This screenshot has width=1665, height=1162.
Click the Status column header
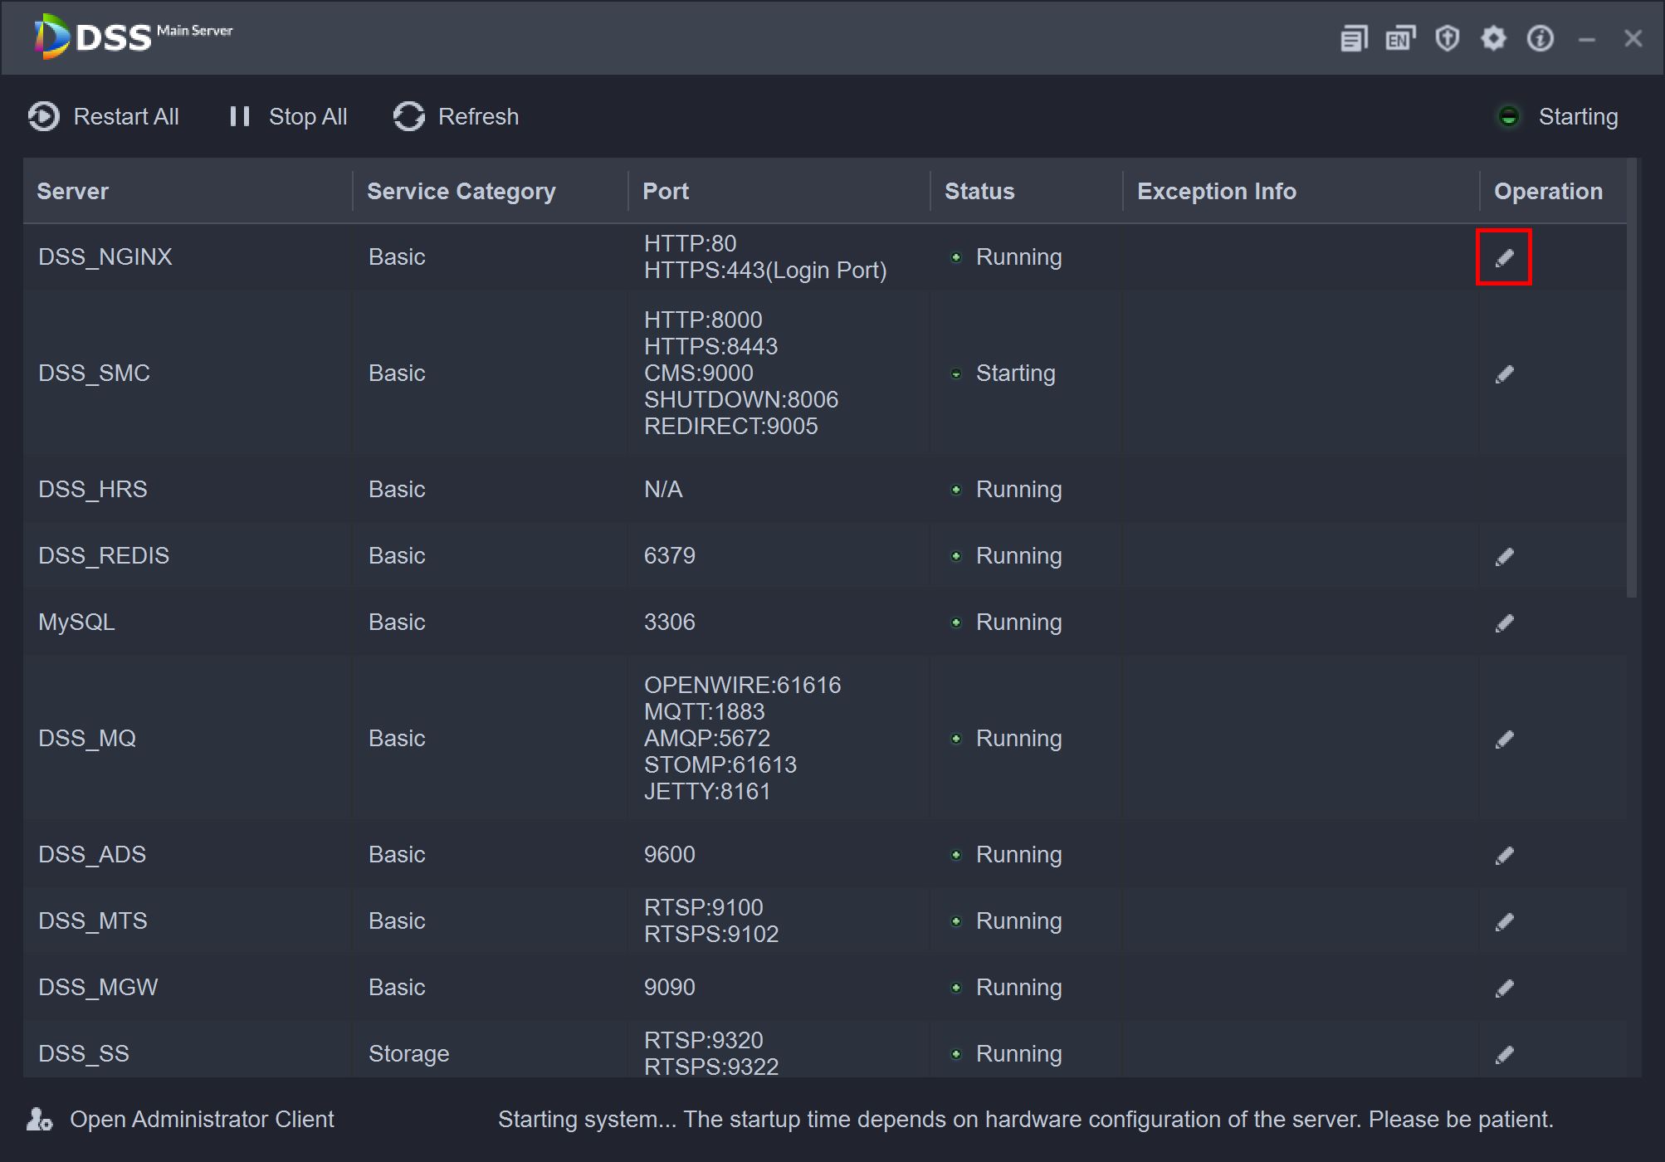[x=979, y=192]
